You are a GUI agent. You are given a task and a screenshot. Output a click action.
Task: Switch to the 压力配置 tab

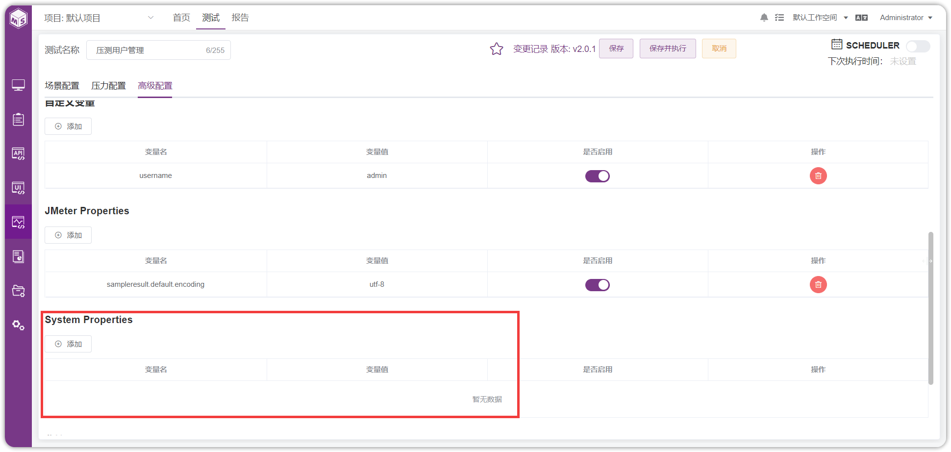coord(108,86)
